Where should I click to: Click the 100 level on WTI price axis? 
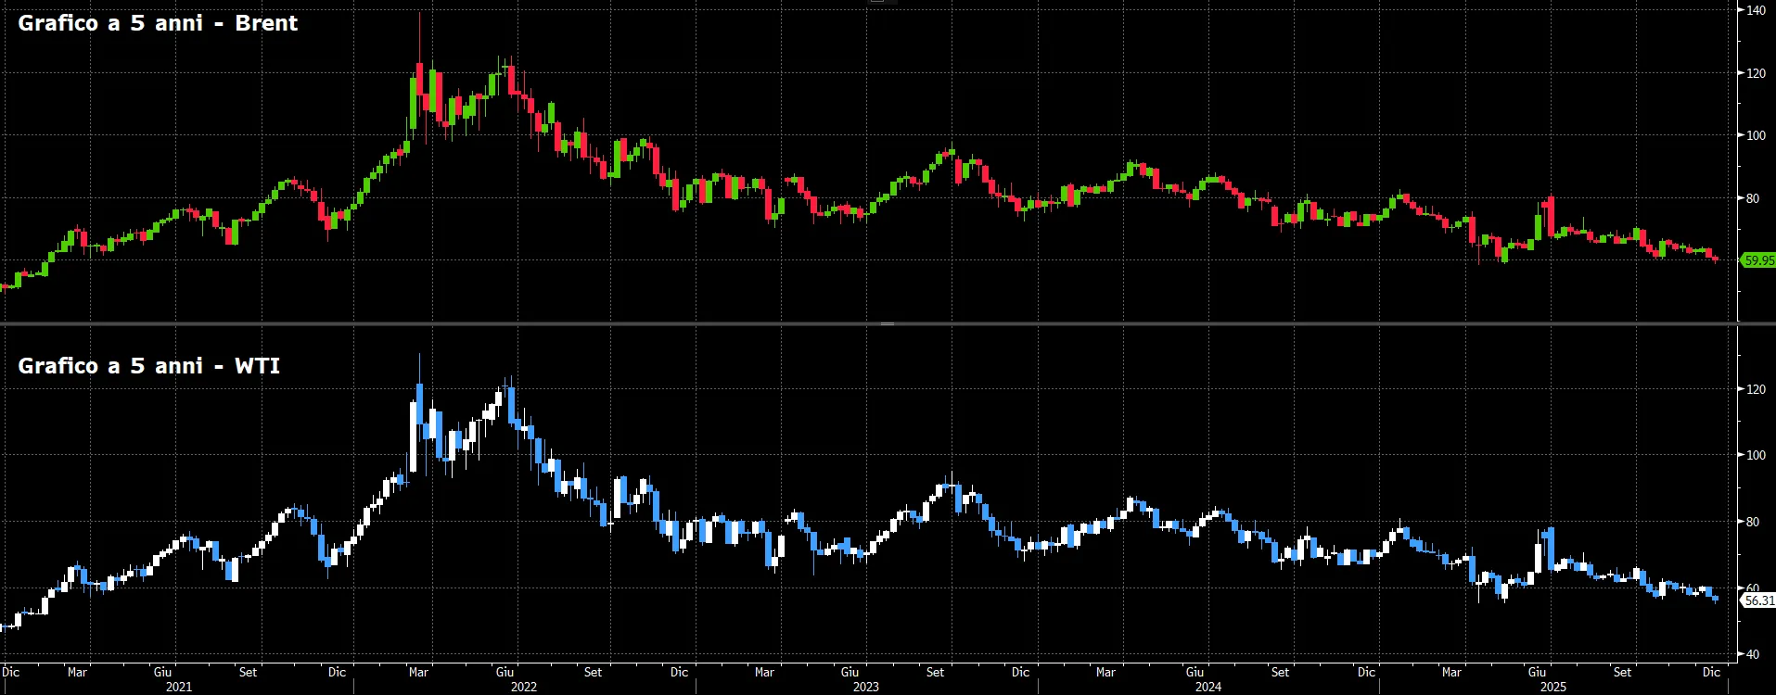[1756, 455]
